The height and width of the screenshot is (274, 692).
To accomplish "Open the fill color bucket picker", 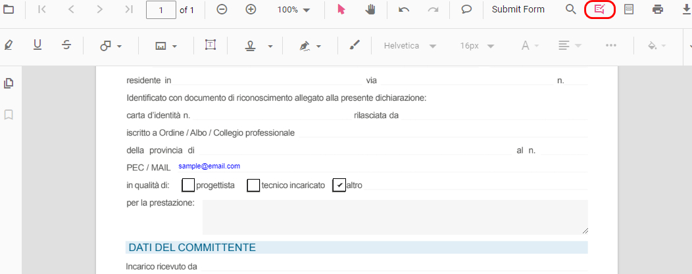I will pyautogui.click(x=656, y=46).
